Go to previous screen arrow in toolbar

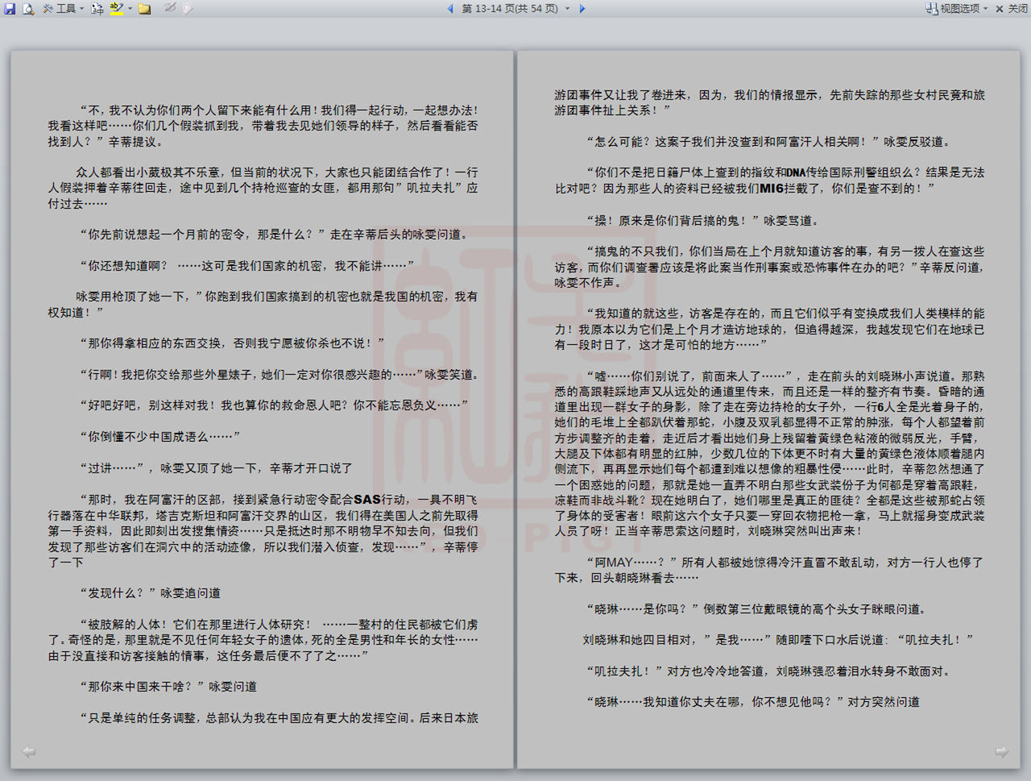click(x=450, y=9)
